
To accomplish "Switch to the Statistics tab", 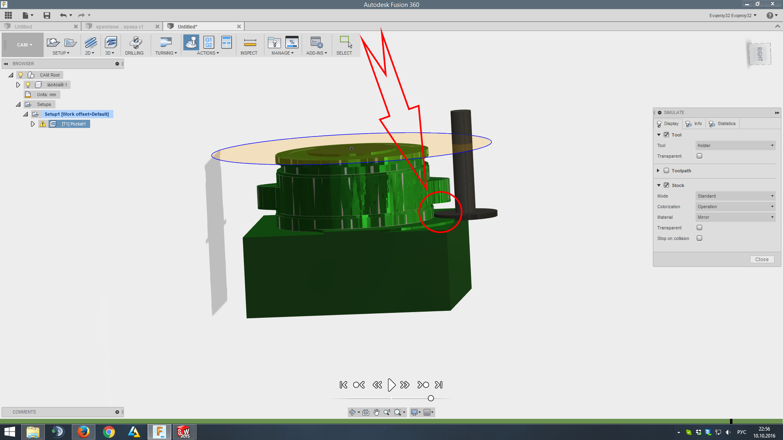I will pyautogui.click(x=722, y=123).
